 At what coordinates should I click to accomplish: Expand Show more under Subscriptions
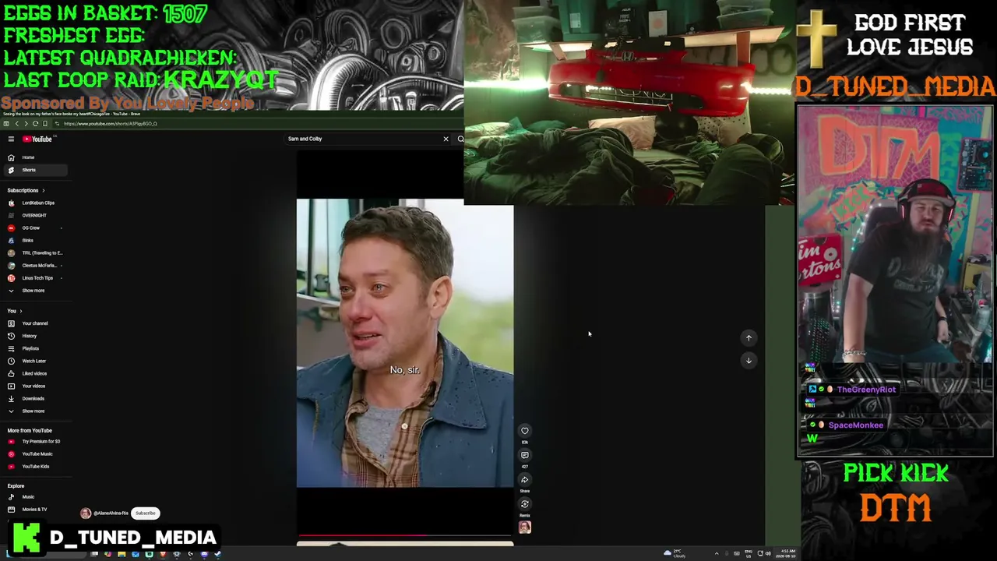tap(35, 291)
